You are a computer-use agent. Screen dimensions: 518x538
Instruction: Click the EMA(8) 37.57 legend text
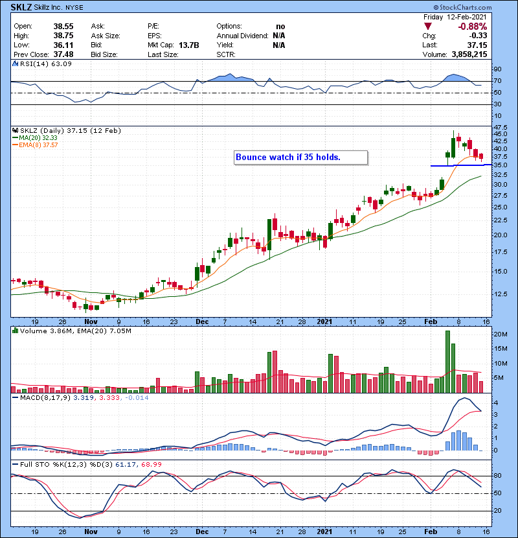tap(38, 145)
